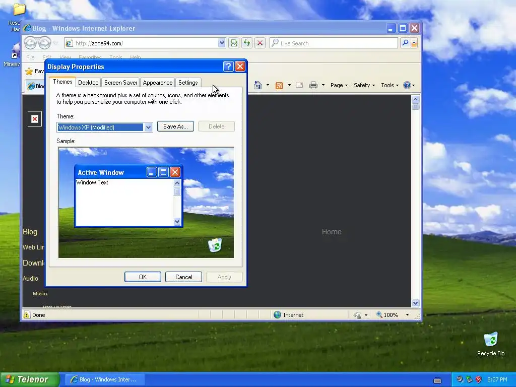Click the orange RSS feeds icon
Viewport: 516px width, 387px height.
click(279, 86)
